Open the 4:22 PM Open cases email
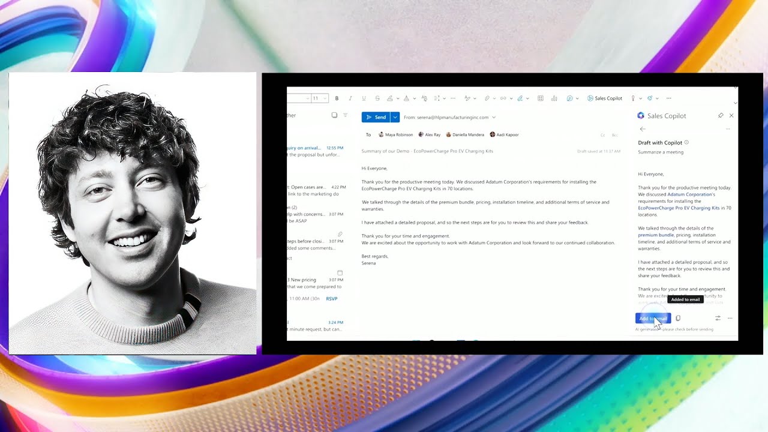The width and height of the screenshot is (768, 432). click(316, 191)
